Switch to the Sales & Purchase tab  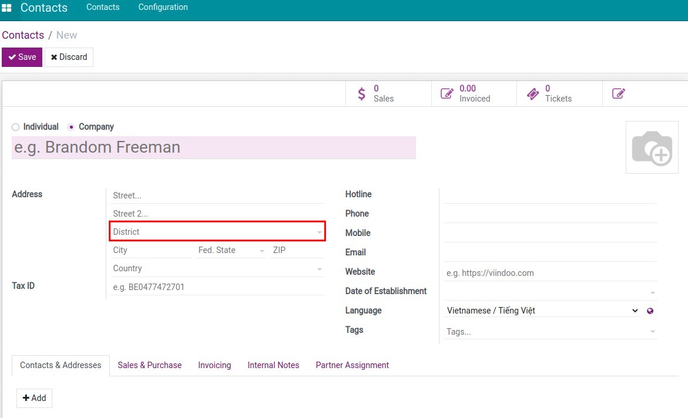(x=149, y=365)
